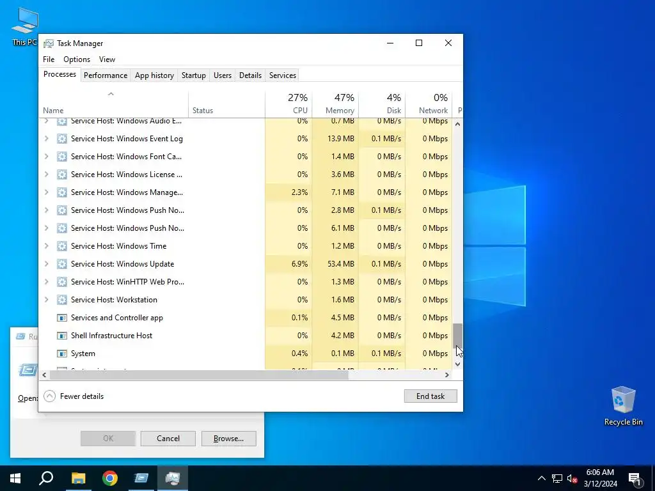Image resolution: width=655 pixels, height=491 pixels.
Task: Click Cancel in the Run dialog
Action: point(168,439)
